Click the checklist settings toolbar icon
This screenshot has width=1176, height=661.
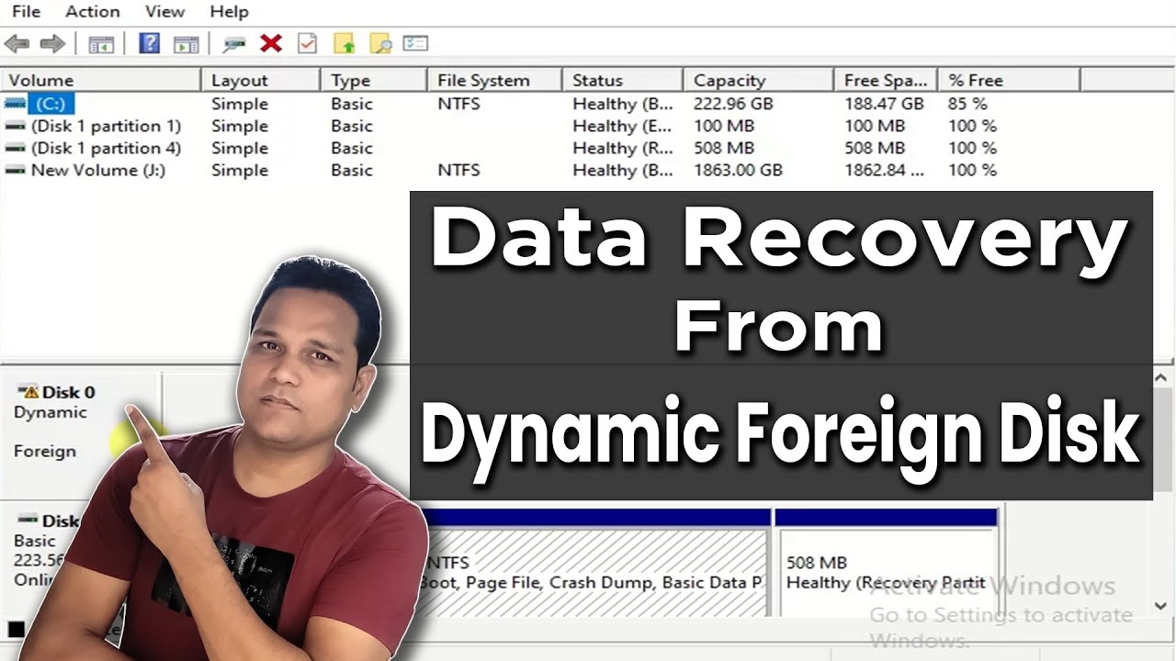pyautogui.click(x=416, y=43)
